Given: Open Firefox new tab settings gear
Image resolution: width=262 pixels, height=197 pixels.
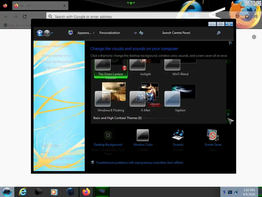Looking at the screenshot, I should pyautogui.click(x=254, y=37).
